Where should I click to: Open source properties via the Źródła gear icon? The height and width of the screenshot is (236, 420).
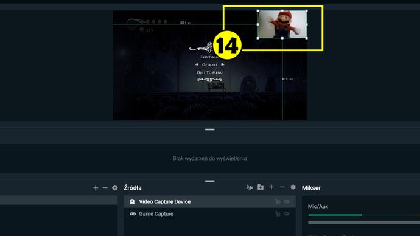[x=293, y=187]
